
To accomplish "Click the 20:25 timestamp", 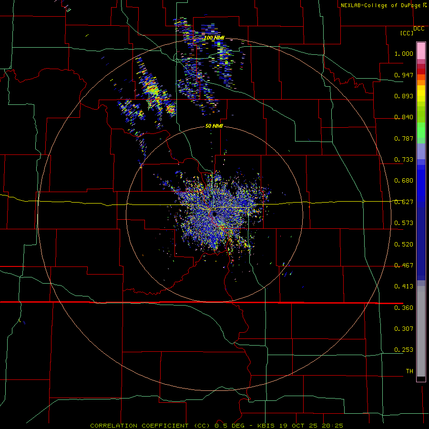I will pyautogui.click(x=333, y=426).
